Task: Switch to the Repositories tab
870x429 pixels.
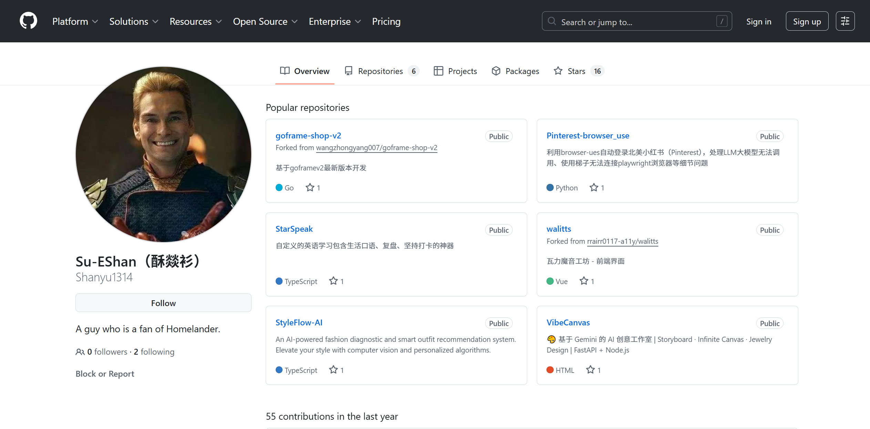Action: [x=380, y=71]
